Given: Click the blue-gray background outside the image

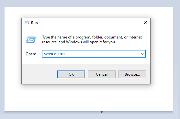Looking at the screenshot, I should tap(90, 3).
